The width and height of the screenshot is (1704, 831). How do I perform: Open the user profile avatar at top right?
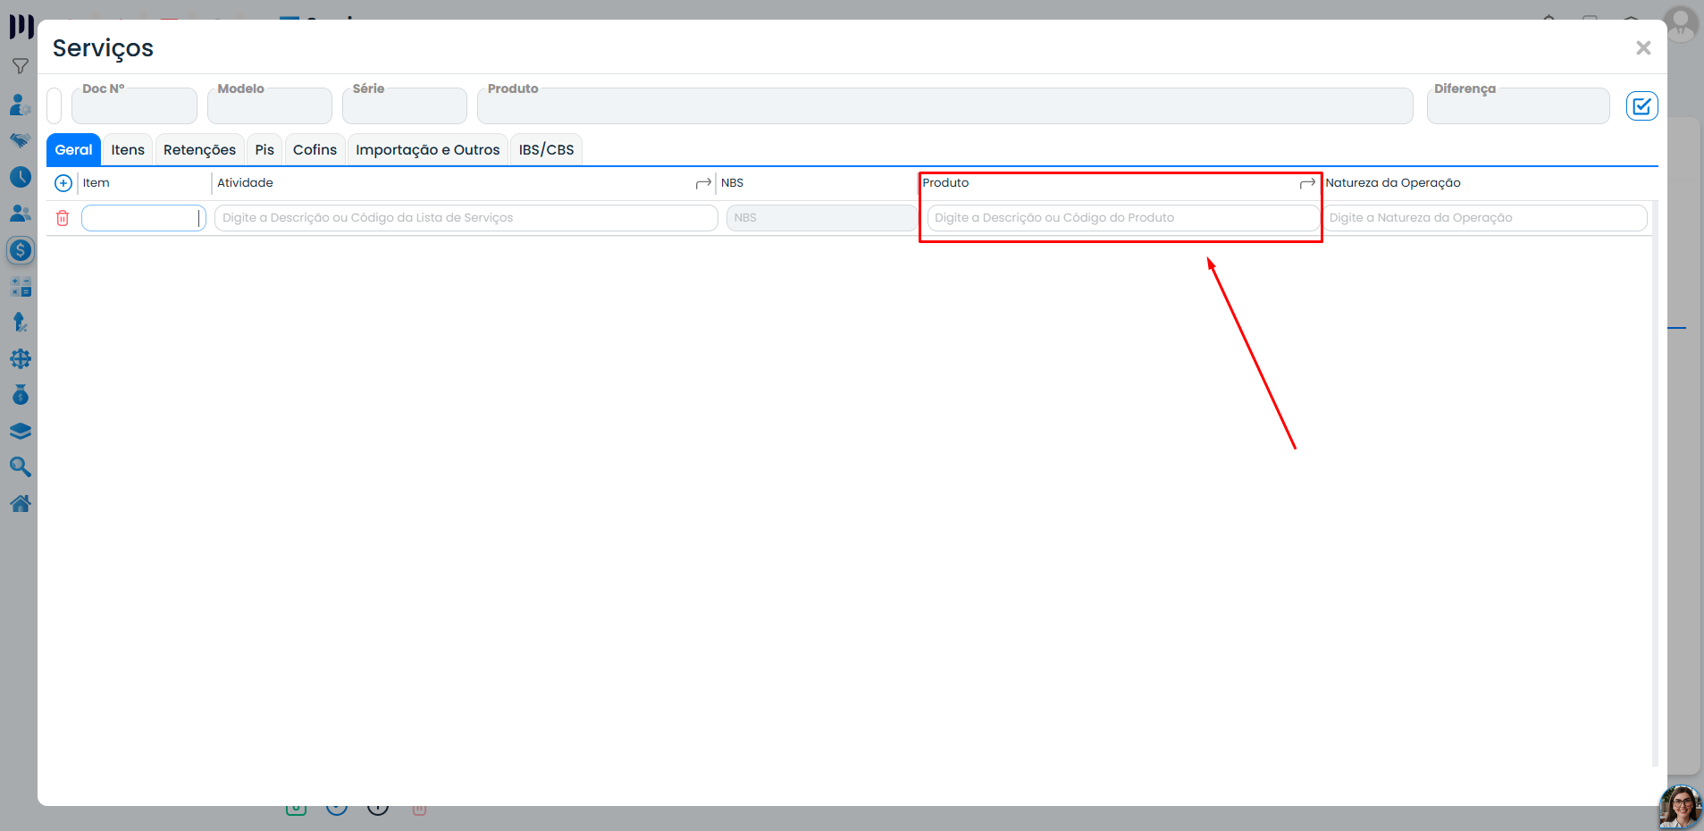click(1681, 23)
